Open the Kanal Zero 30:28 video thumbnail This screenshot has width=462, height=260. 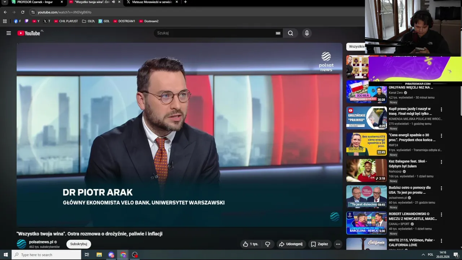coord(366,92)
